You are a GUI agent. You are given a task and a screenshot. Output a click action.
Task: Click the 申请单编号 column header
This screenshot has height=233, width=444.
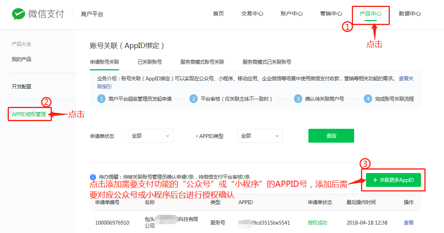click(107, 202)
